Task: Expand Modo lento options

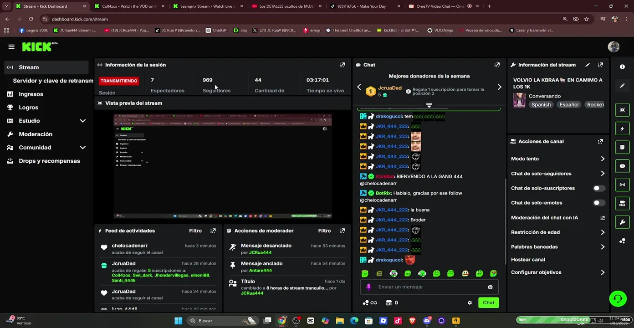Action: point(603,159)
